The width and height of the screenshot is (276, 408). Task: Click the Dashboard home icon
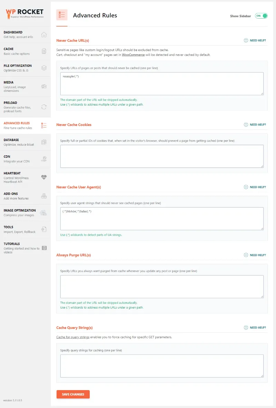[x=44, y=35]
